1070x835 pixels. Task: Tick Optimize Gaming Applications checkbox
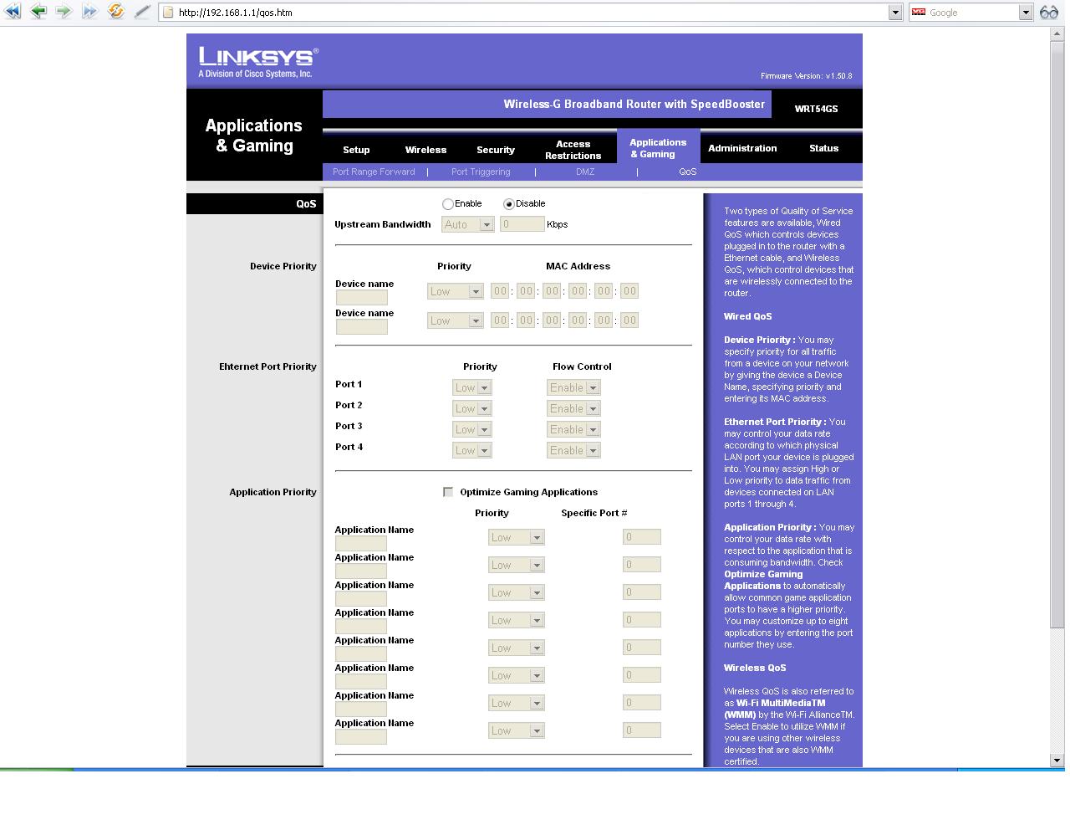(x=448, y=492)
